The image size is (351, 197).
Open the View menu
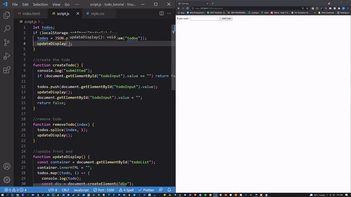(56, 4)
